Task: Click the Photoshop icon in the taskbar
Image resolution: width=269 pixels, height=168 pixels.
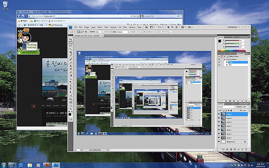Action: pos(56,165)
